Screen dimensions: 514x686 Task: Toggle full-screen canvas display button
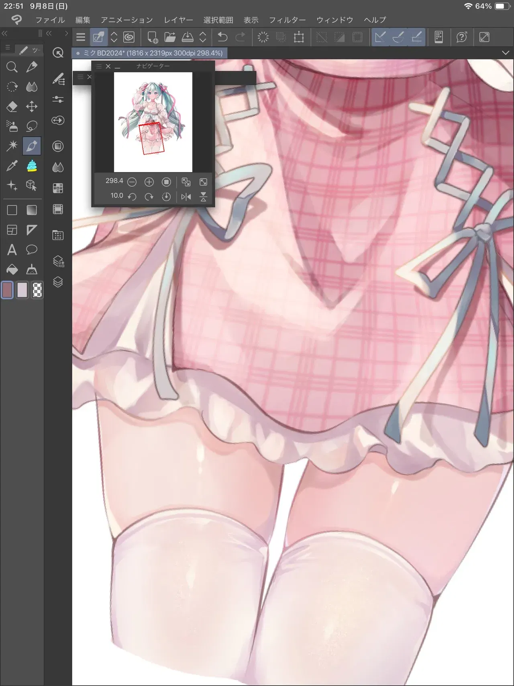tap(484, 37)
